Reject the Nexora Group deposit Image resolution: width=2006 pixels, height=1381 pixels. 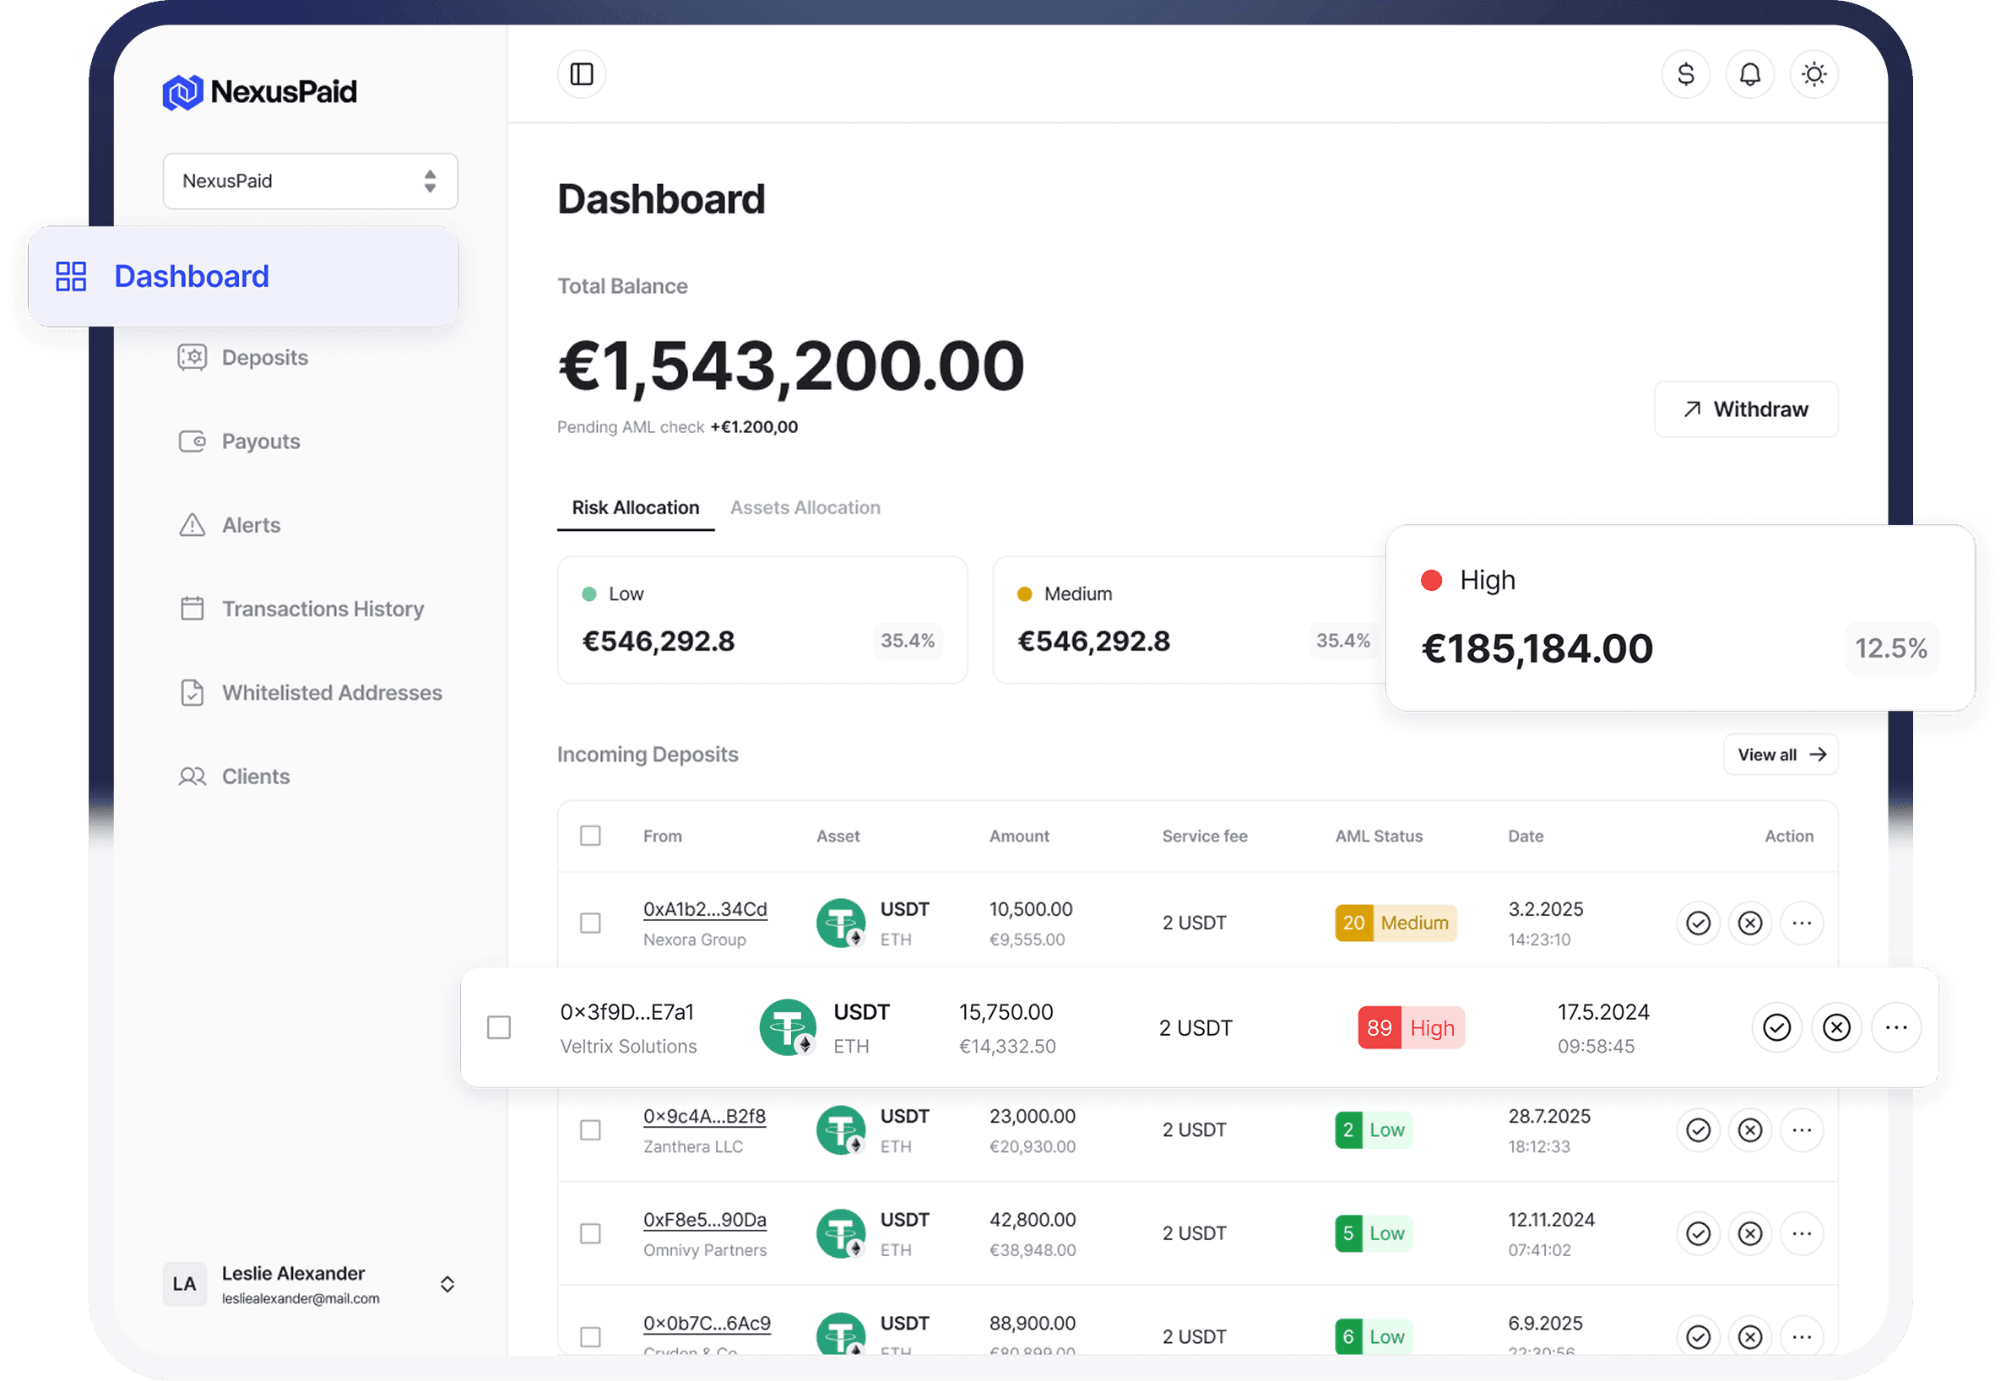pos(1750,923)
